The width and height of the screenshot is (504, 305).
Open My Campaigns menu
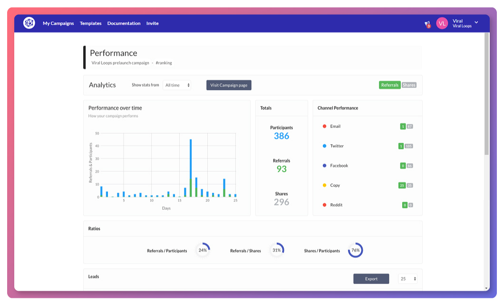pyautogui.click(x=58, y=23)
